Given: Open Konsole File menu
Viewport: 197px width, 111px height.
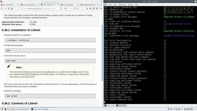Looking at the screenshot, I should click(106, 5).
